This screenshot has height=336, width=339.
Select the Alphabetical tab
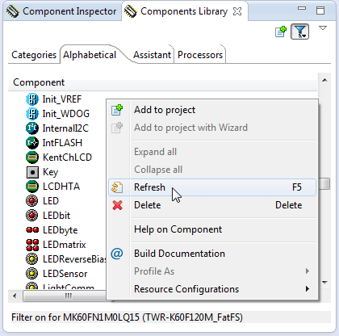[90, 55]
